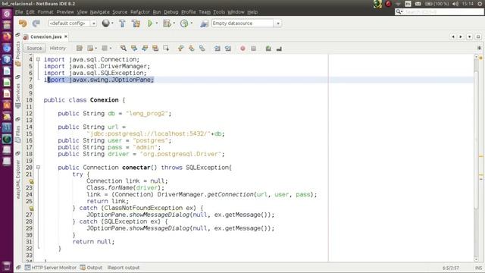Select the Conexion.java editor tab
This screenshot has height=273, width=485.
tap(45, 37)
